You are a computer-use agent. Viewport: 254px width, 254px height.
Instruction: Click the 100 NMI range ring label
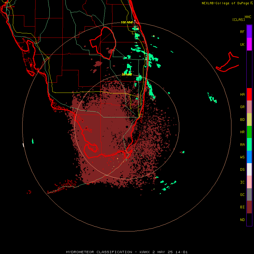coord(127,22)
